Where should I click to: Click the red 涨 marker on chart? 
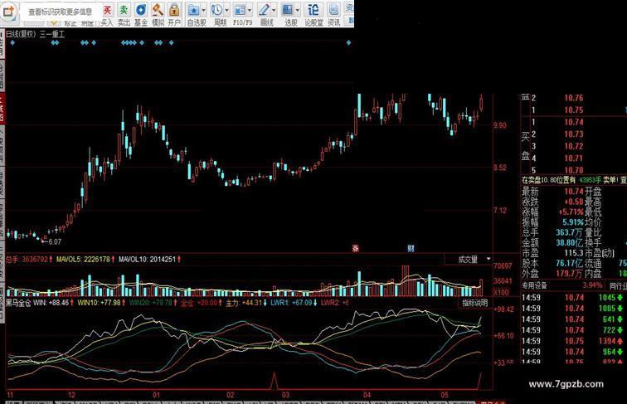click(x=356, y=248)
